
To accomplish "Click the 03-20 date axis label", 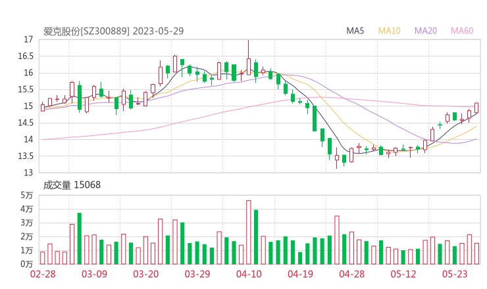I will pyautogui.click(x=146, y=274).
